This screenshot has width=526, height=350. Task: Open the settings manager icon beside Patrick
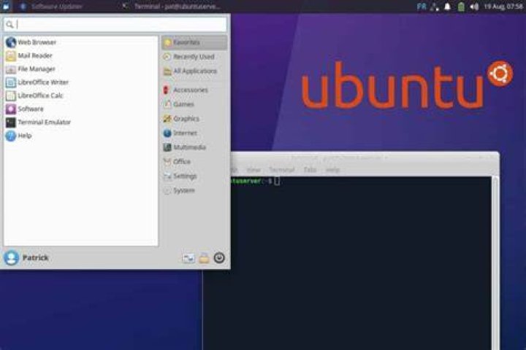coord(188,257)
